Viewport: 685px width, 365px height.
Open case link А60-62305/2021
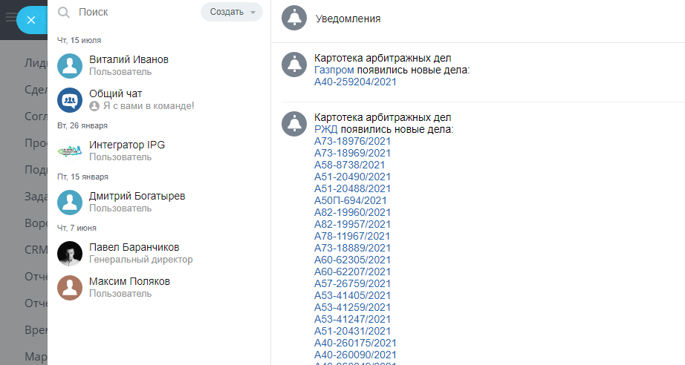[x=352, y=260]
